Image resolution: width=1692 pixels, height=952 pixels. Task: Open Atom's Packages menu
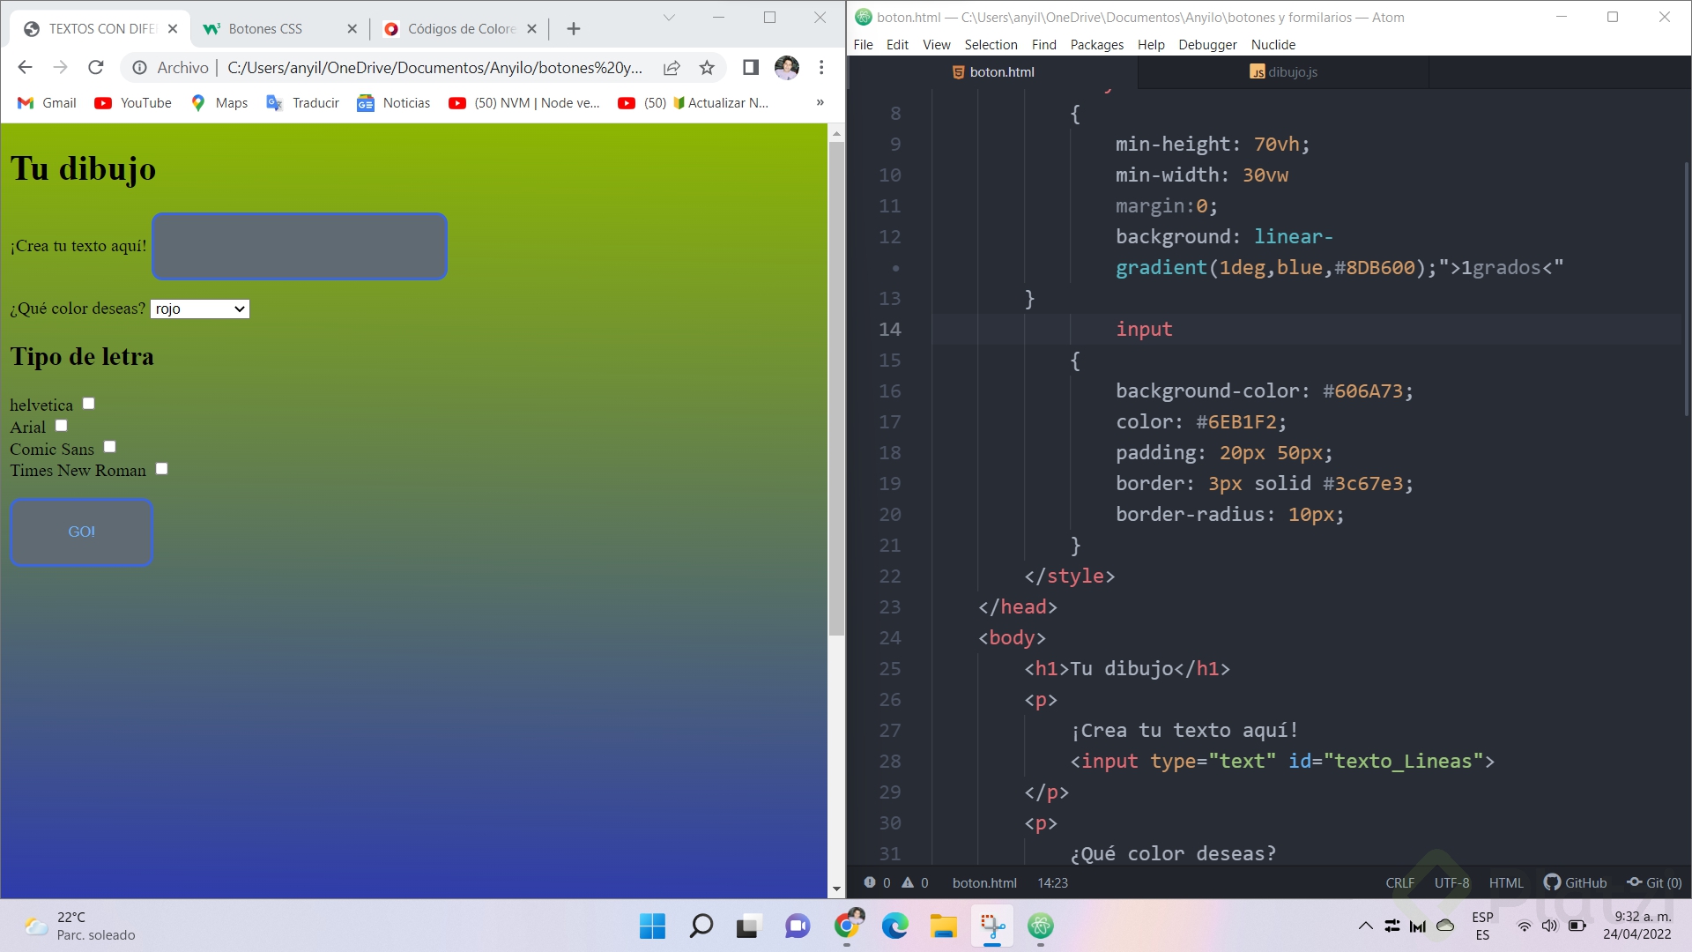pyautogui.click(x=1096, y=44)
